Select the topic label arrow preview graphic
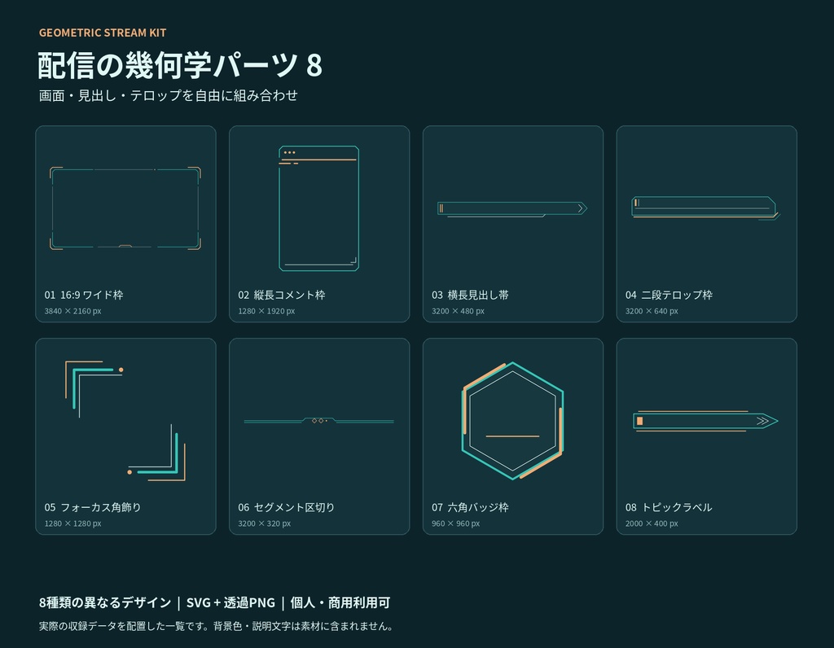Viewport: 834px width, 648px height. point(706,421)
